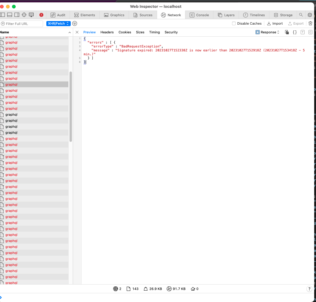Switch to the Timing tab
This screenshot has height=302, width=316.
tap(154, 32)
